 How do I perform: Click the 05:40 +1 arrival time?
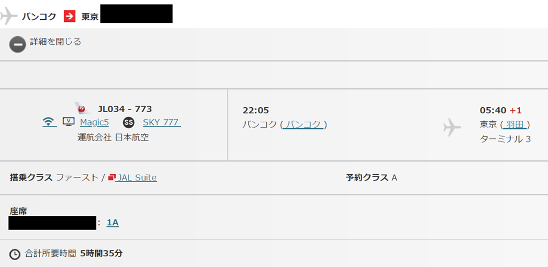500,111
